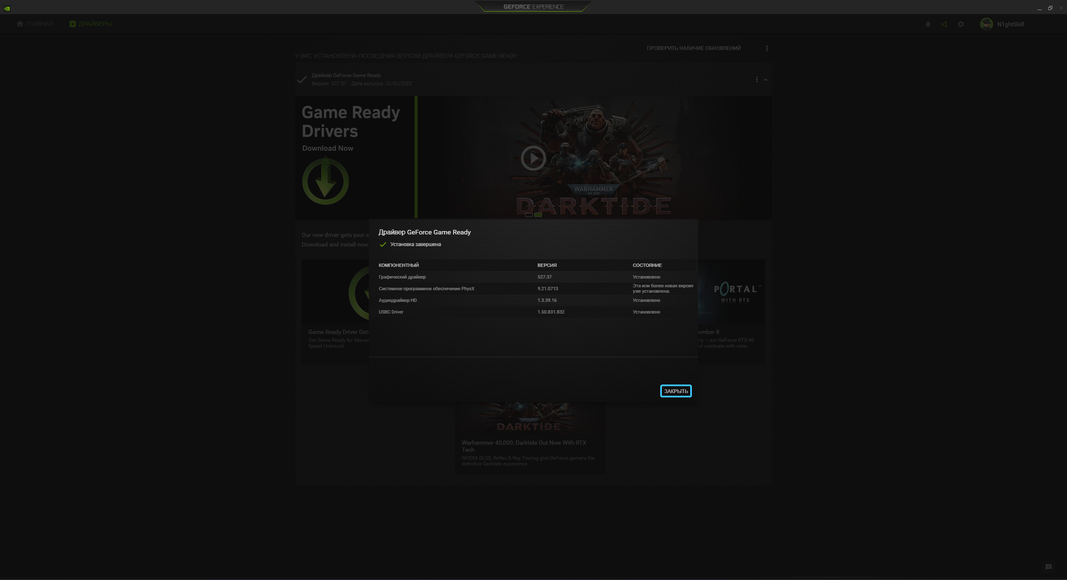Click the Download Now banner text
Screen dimensions: 1067x580
tap(328, 148)
